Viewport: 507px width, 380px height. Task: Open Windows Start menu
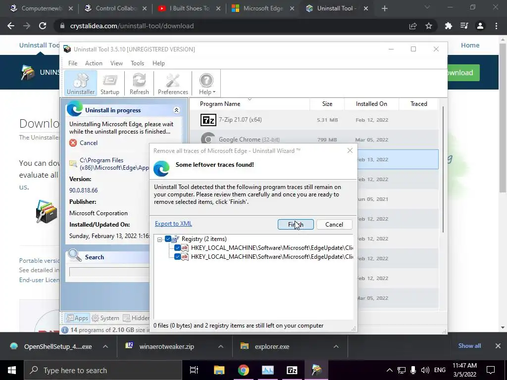[12, 370]
